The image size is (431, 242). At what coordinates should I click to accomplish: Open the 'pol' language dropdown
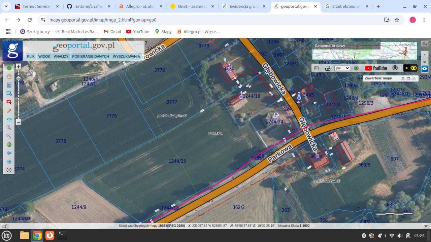(x=342, y=68)
